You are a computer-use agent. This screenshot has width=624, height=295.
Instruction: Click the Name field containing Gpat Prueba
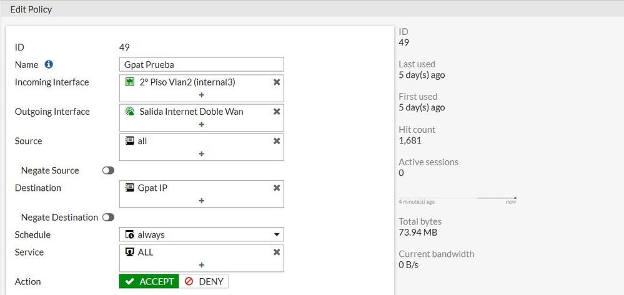click(201, 64)
